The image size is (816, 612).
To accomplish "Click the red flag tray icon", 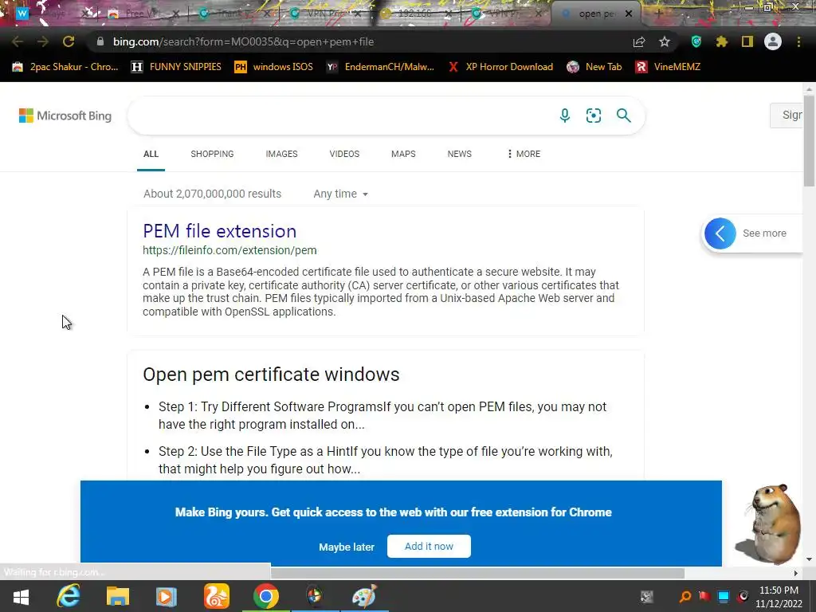I will (704, 596).
